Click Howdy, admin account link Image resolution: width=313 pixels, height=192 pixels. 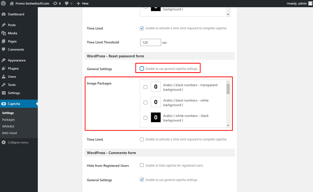tap(297, 4)
